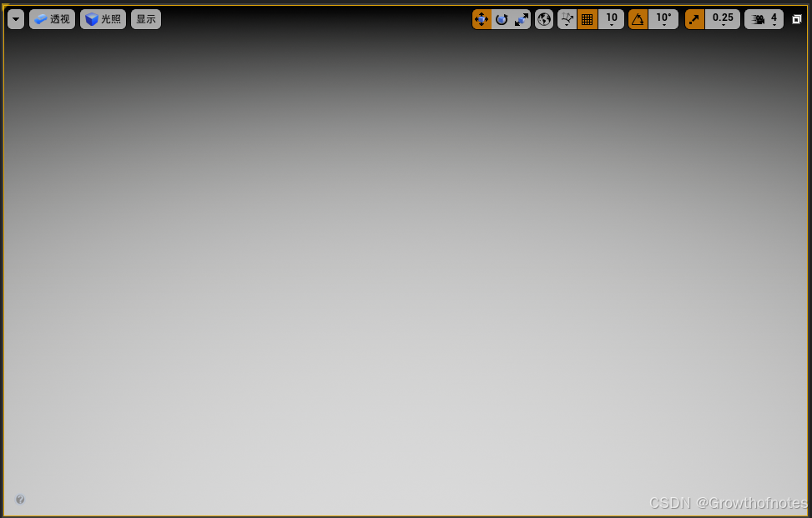Toggle rotation angle snapping icon
The width and height of the screenshot is (812, 518).
coord(638,19)
